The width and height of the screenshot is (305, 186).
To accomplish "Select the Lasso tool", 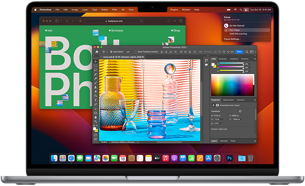I will point(95,70).
